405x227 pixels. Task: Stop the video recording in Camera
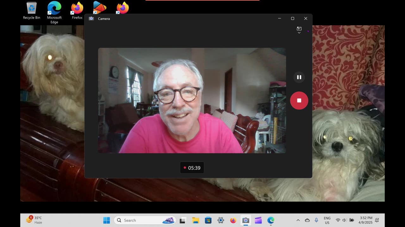coord(299,101)
